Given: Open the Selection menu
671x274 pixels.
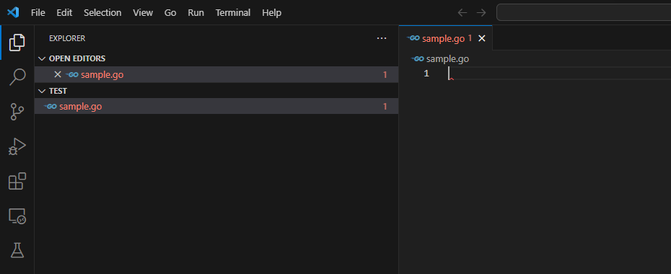Looking at the screenshot, I should point(102,13).
